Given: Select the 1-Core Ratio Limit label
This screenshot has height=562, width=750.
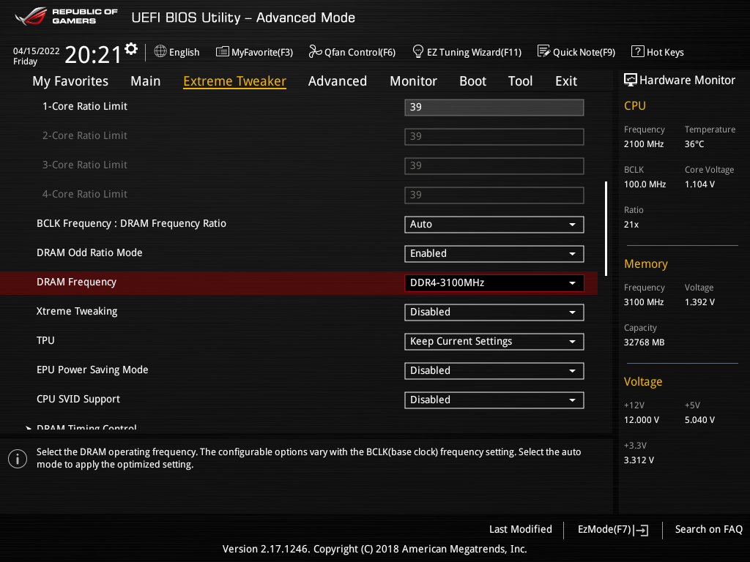Looking at the screenshot, I should point(85,106).
